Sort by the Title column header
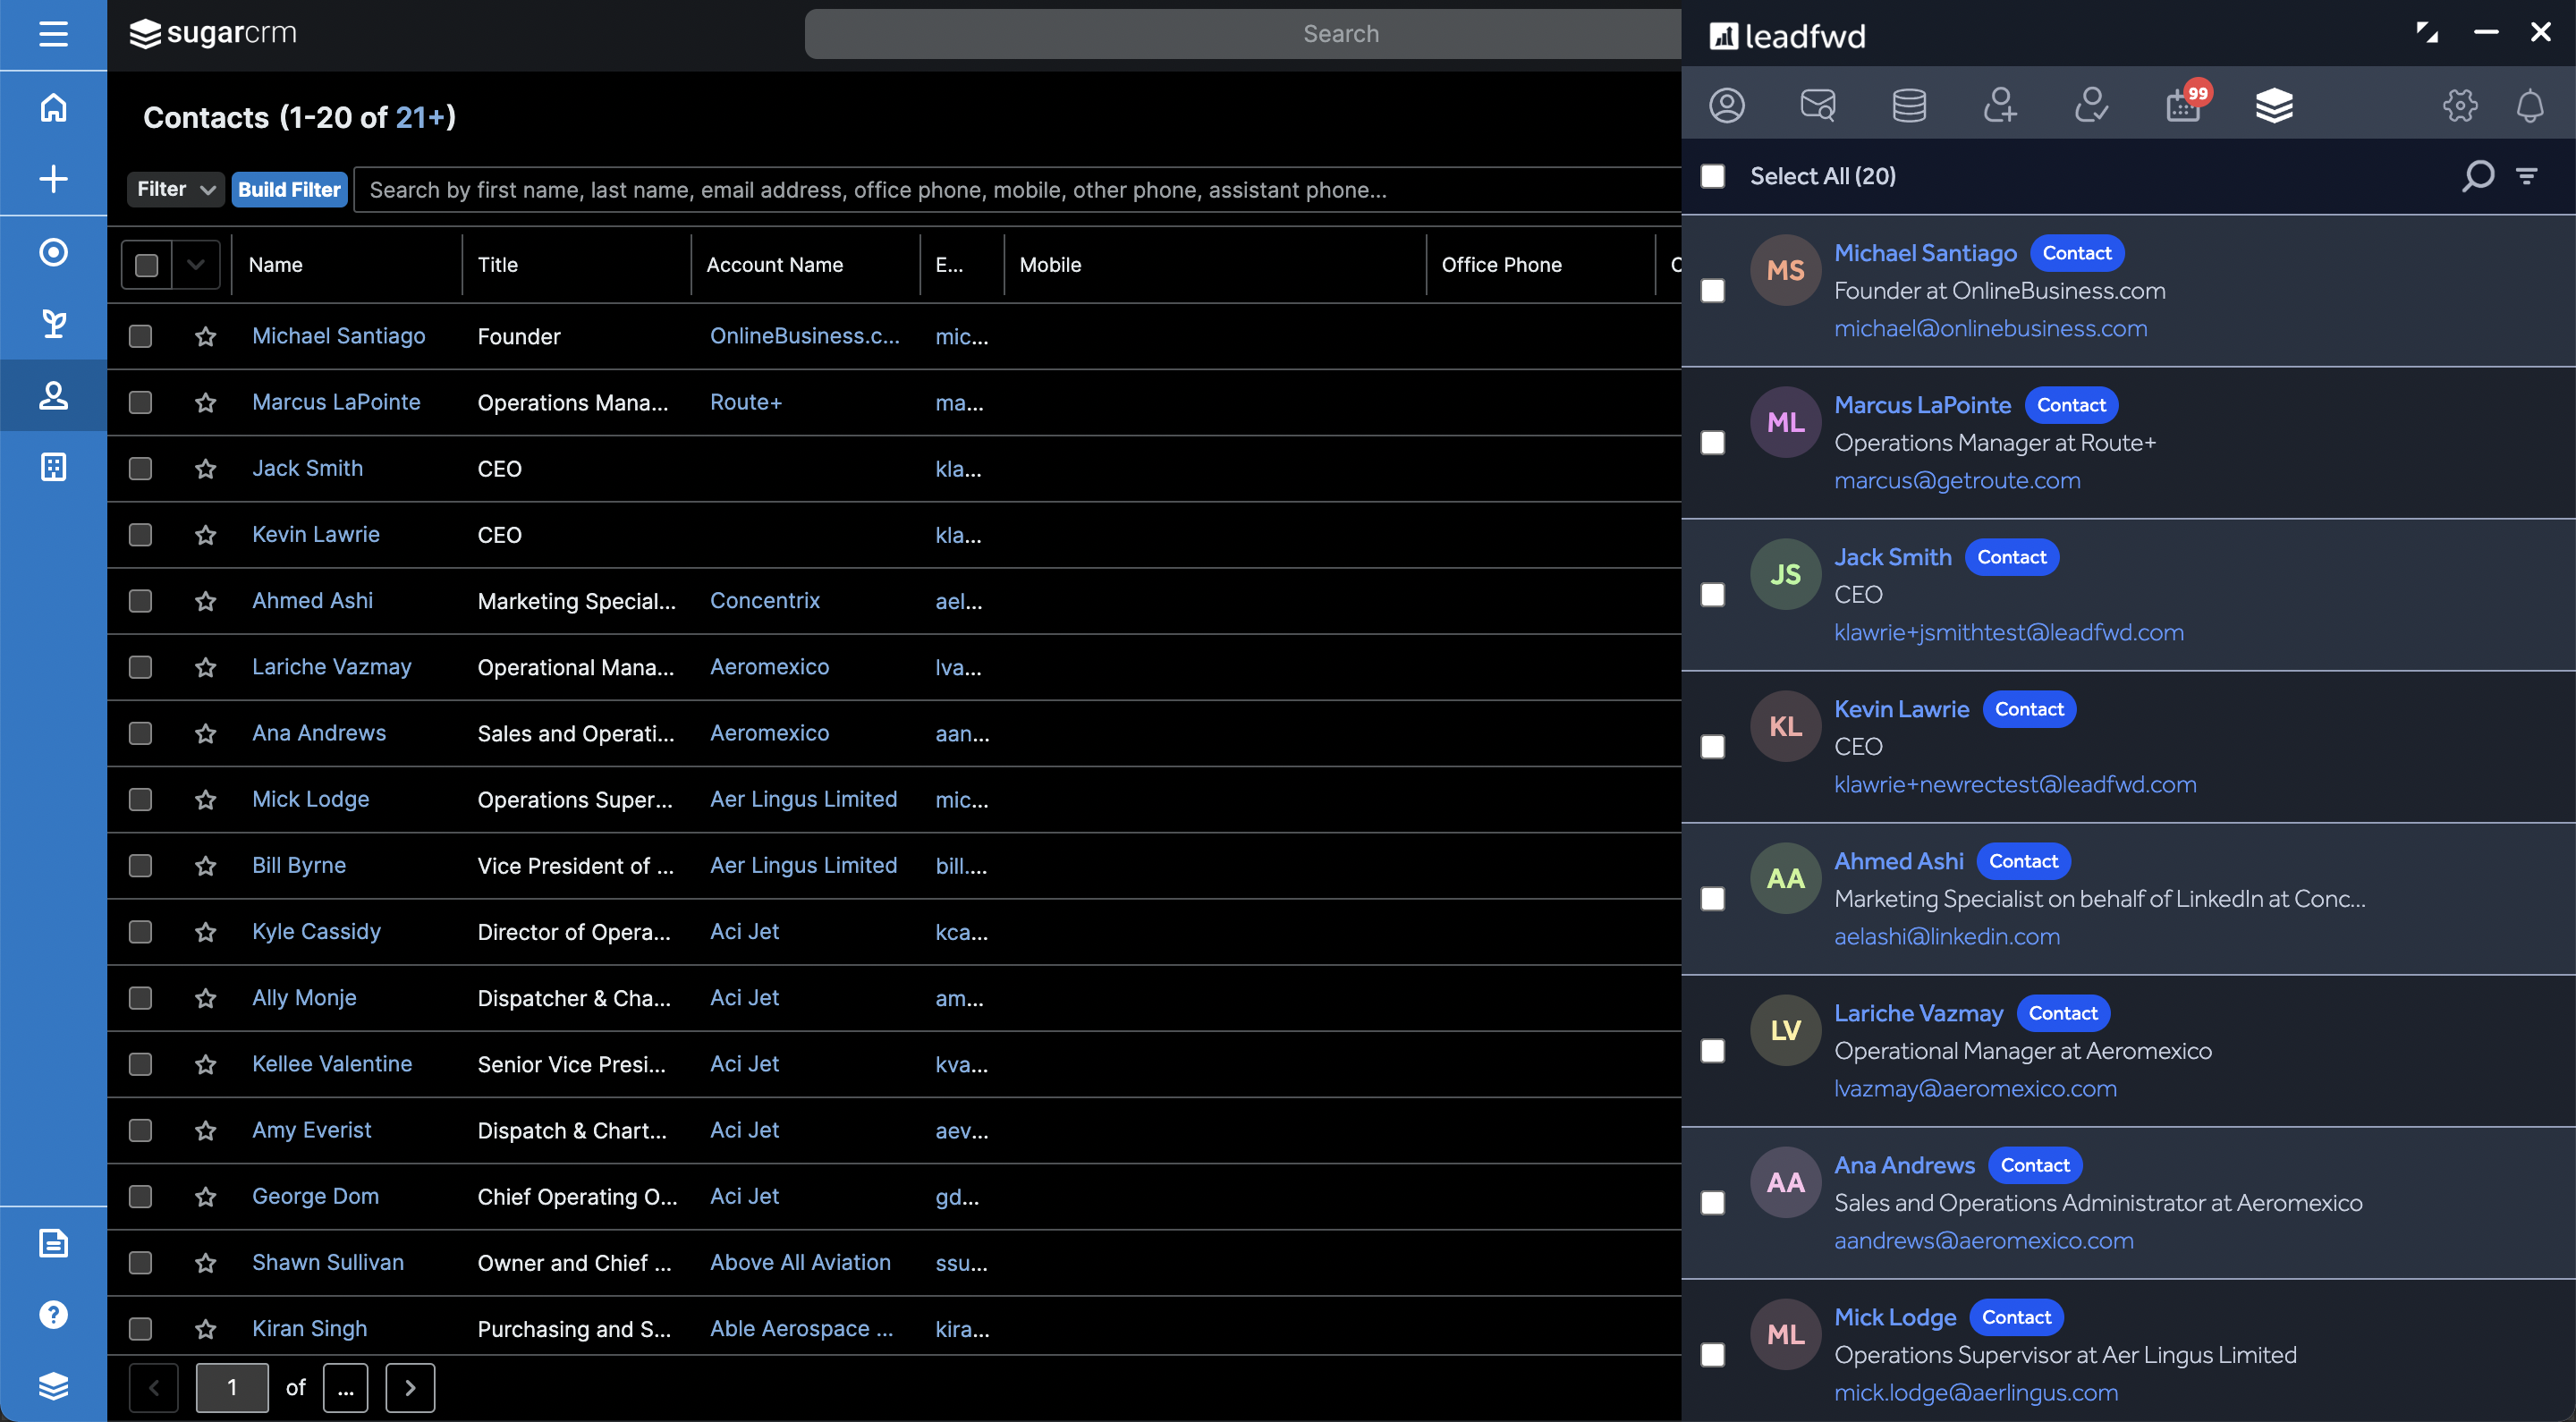Image resolution: width=2576 pixels, height=1422 pixels. tap(498, 265)
